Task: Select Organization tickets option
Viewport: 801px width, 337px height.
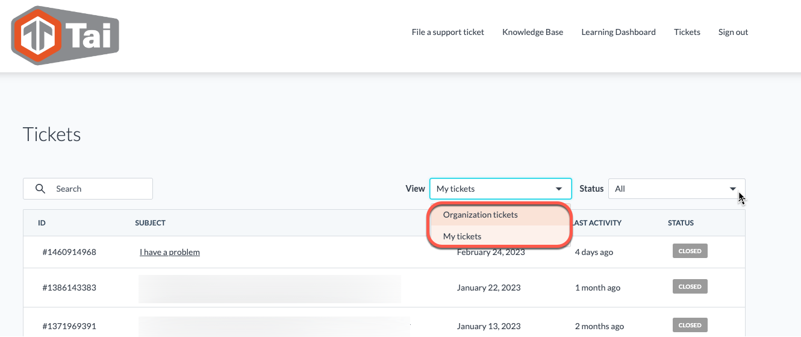Action: tap(480, 215)
